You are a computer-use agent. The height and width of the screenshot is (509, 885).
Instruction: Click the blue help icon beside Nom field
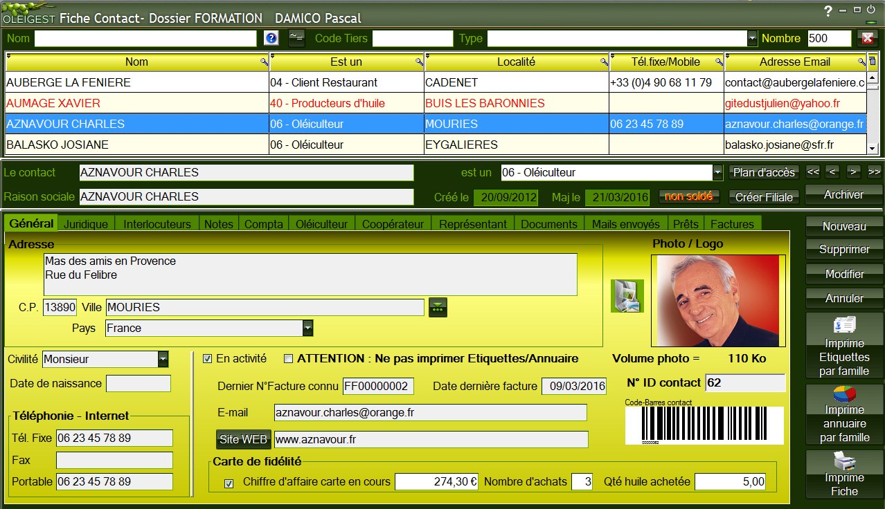[271, 39]
